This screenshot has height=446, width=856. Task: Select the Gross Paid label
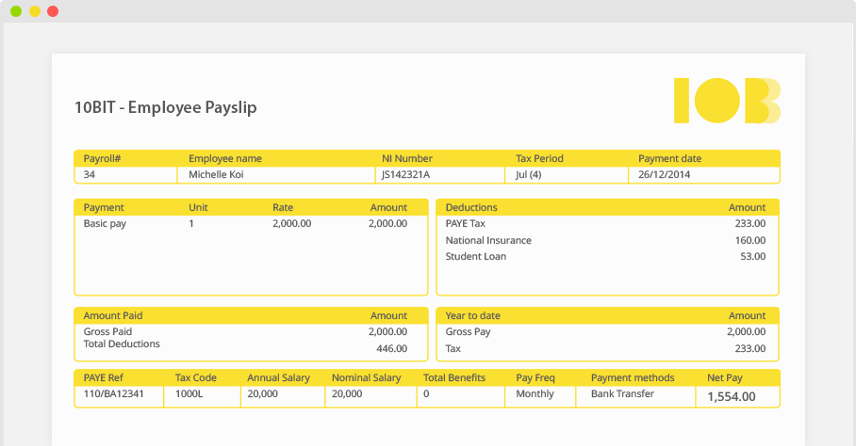(x=107, y=331)
